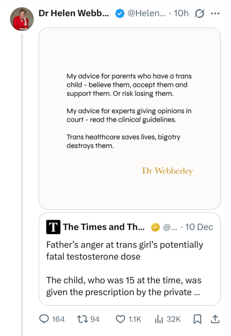Click The Times black T logo avatar
The height and width of the screenshot is (336, 231).
pyautogui.click(x=53, y=227)
